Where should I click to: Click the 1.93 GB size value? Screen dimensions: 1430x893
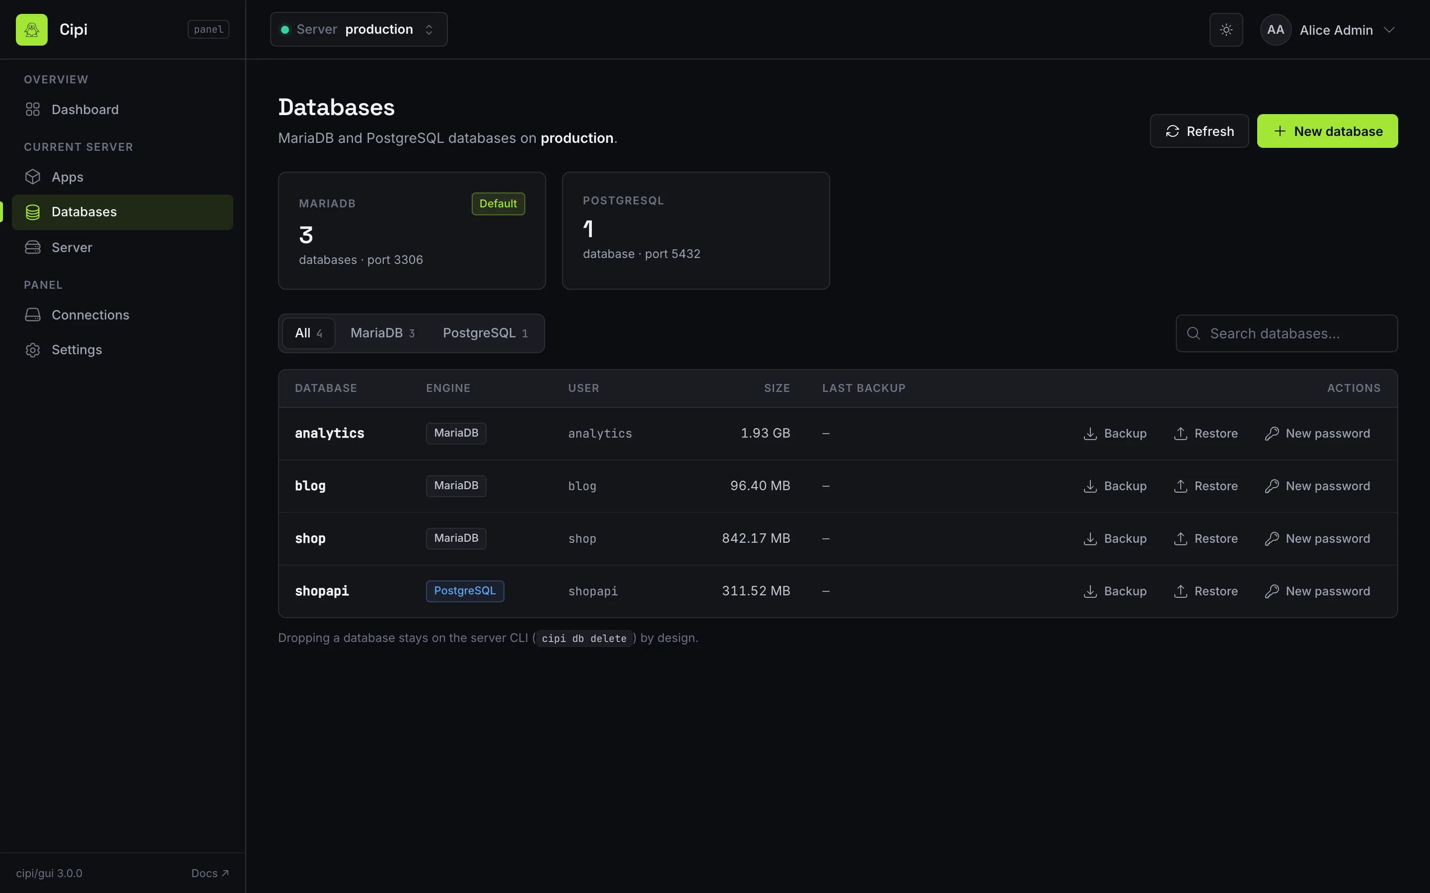click(765, 434)
